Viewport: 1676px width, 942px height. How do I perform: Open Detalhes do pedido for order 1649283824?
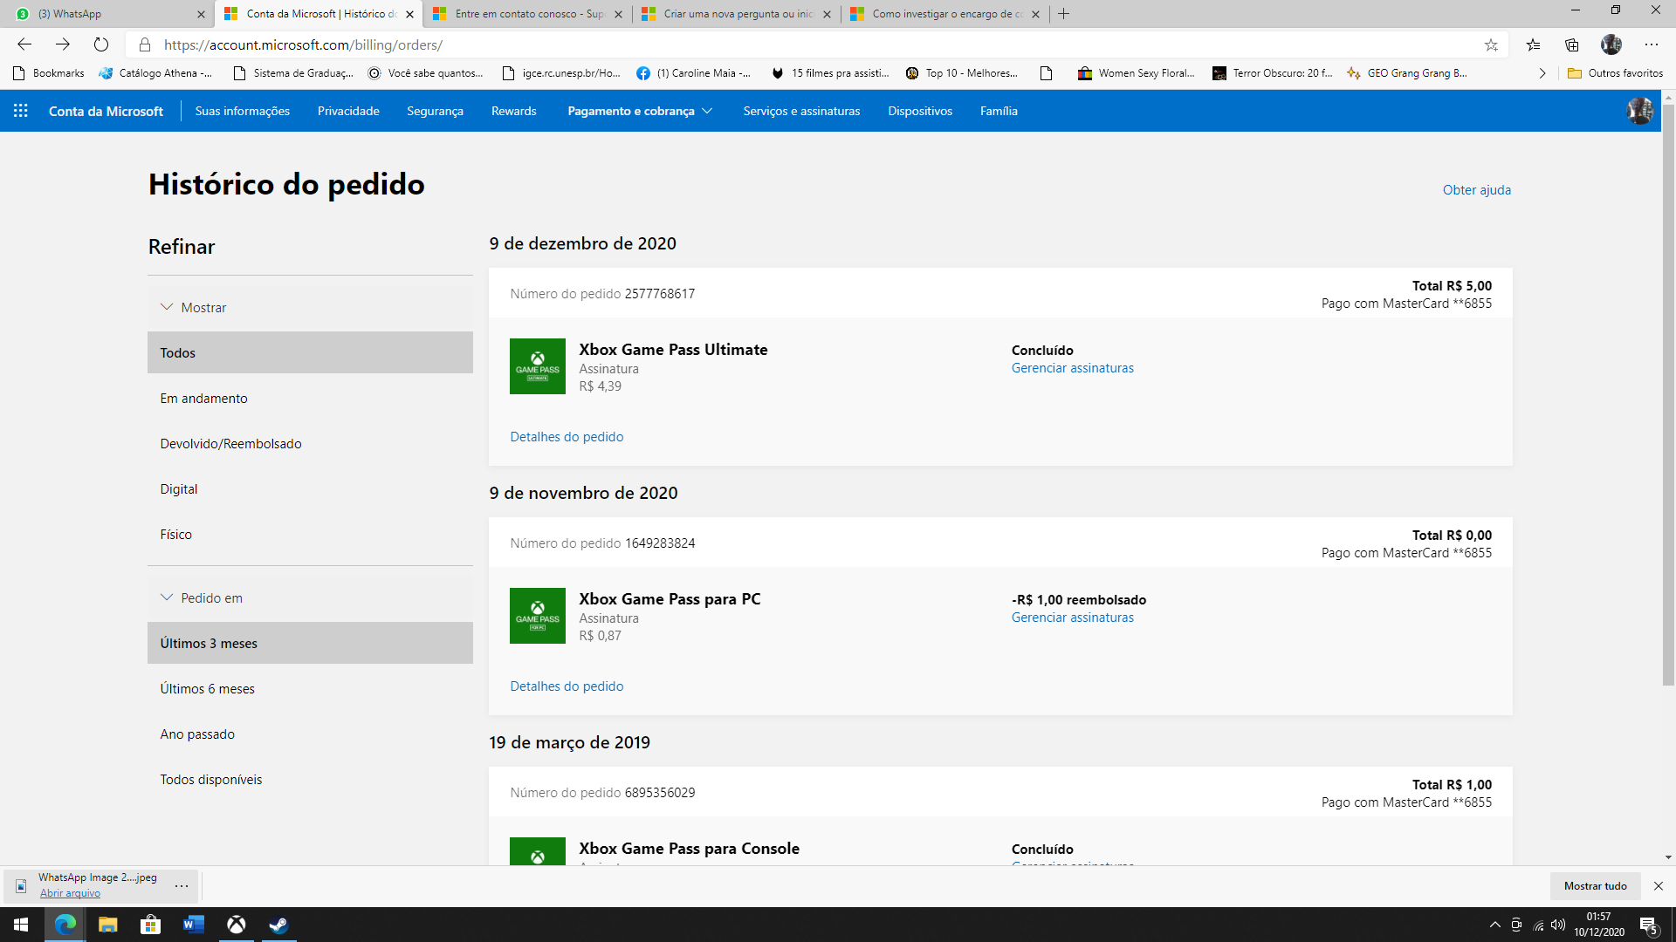[567, 686]
